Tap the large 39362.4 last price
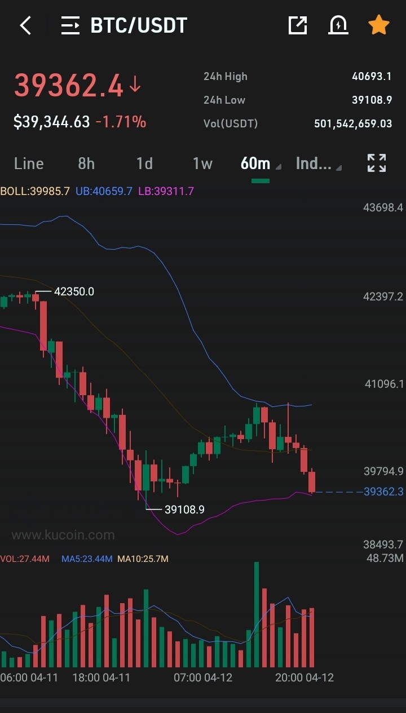 (68, 86)
